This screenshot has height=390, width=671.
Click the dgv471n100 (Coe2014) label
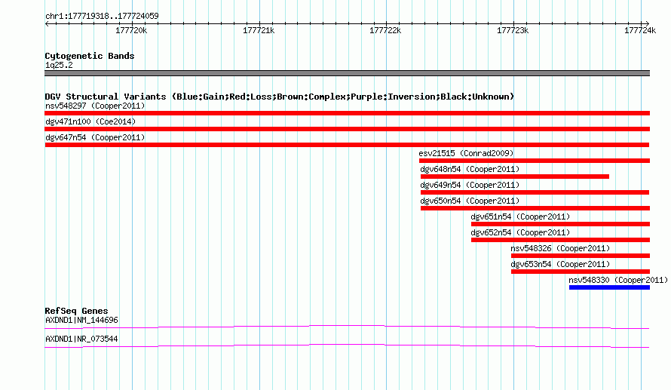point(90,121)
